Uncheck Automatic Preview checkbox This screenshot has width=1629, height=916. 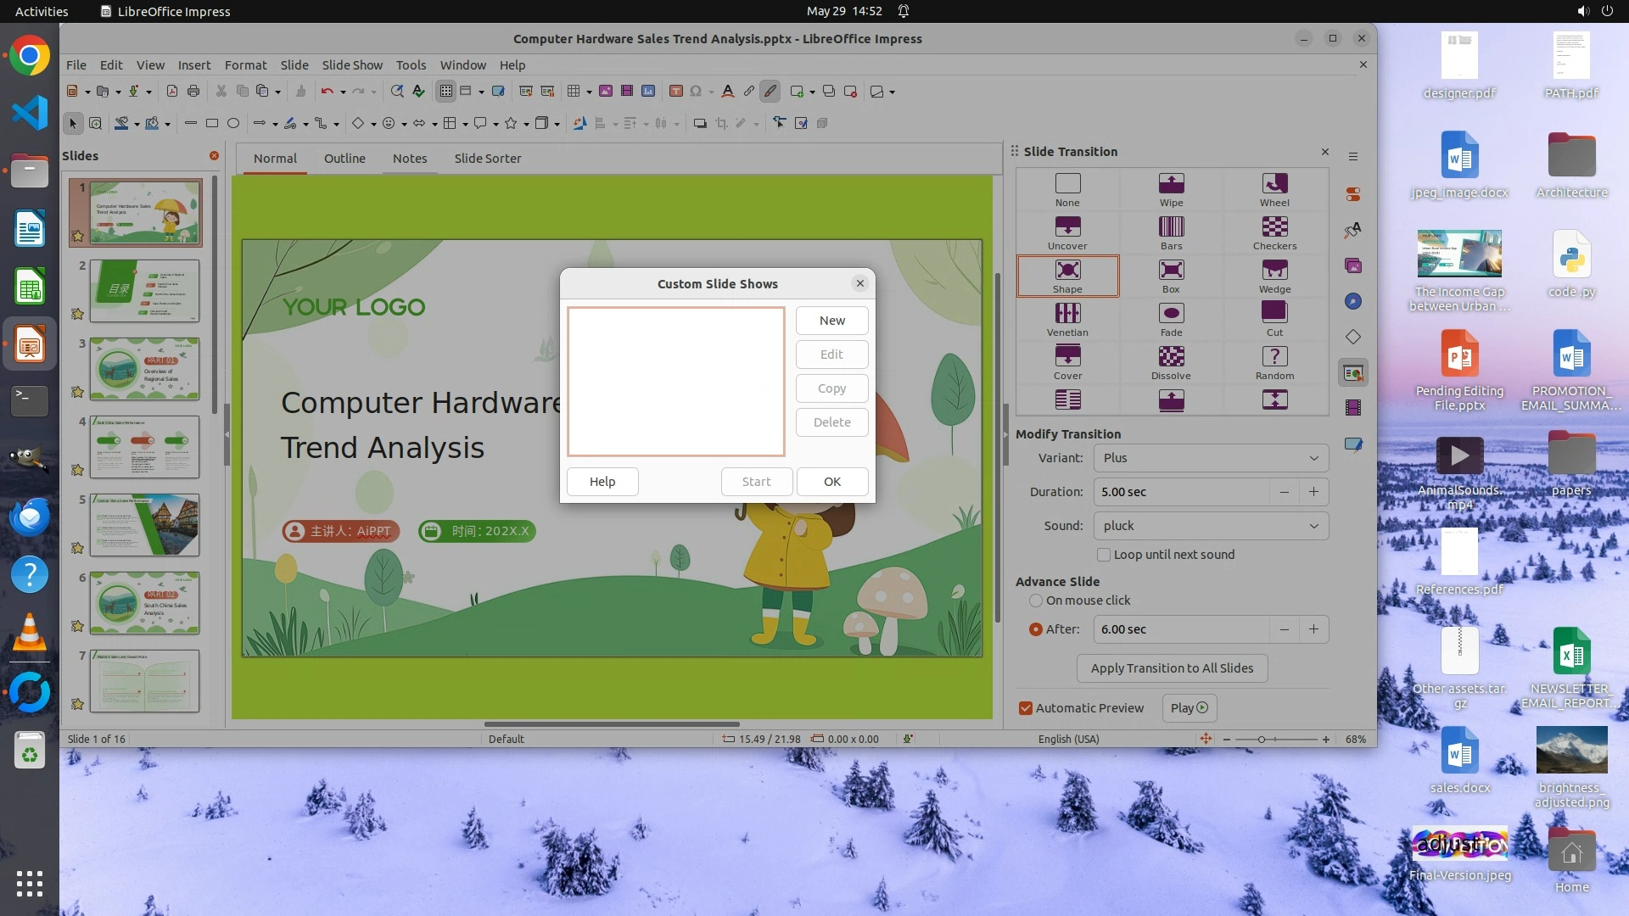coord(1026,708)
